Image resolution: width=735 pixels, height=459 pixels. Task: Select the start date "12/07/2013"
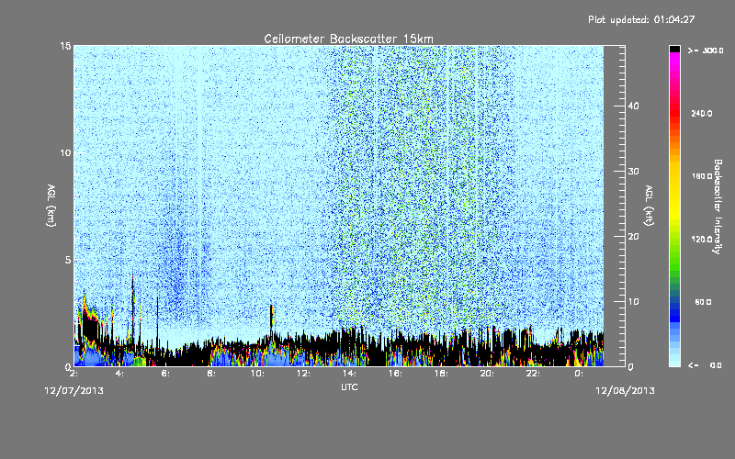coord(74,391)
